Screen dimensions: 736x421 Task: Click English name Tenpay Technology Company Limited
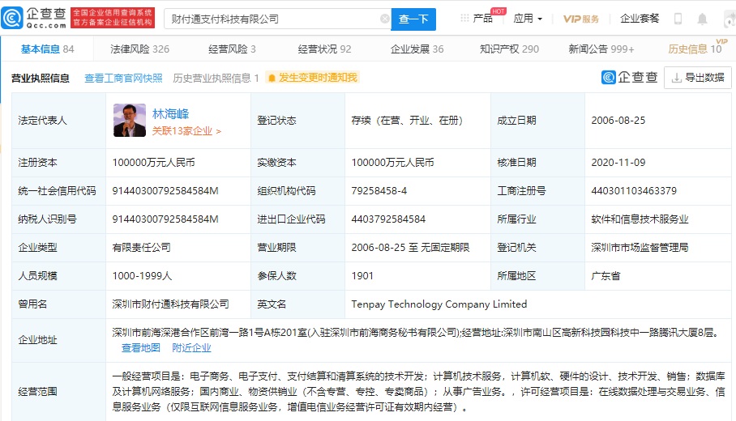pos(439,304)
